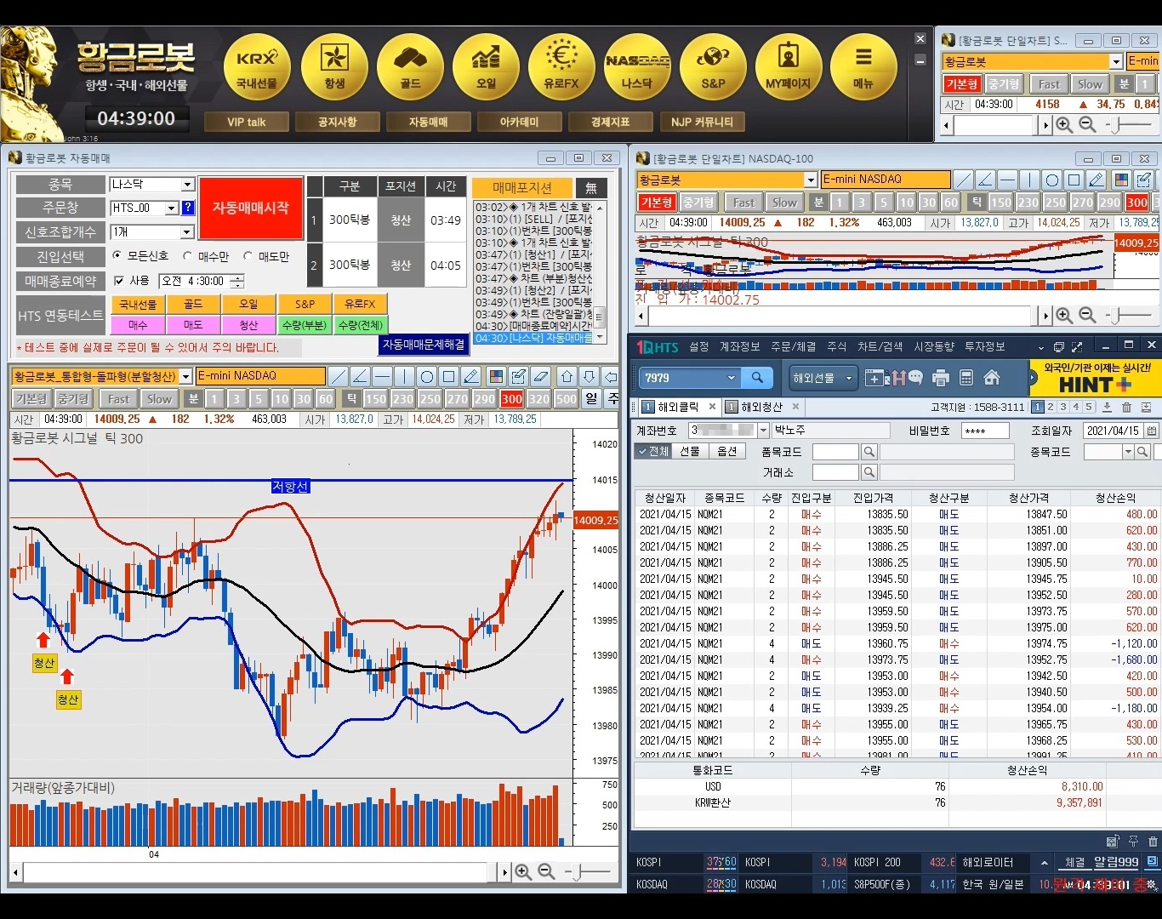Screen dimensions: 1162x919
Task: Select the pencil tool in main chart
Action: [x=470, y=376]
